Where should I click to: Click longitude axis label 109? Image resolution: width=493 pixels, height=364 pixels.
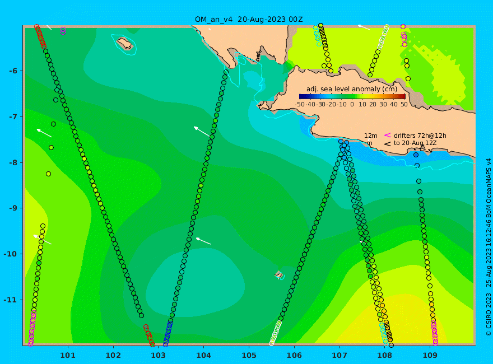tap(430, 356)
